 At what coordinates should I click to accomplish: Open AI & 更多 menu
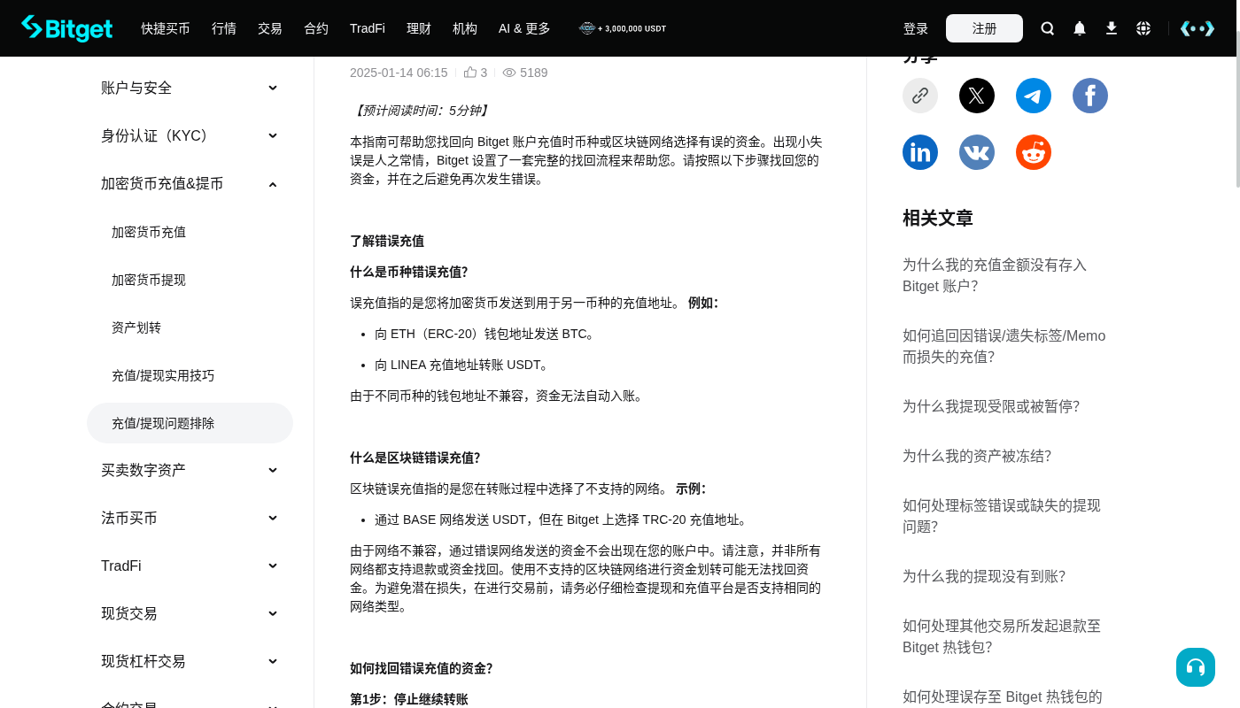524,28
